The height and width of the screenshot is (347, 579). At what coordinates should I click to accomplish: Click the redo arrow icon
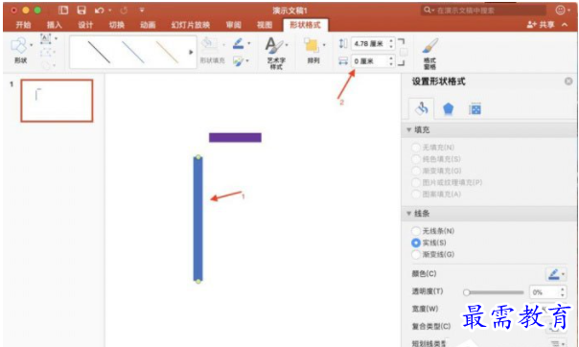click(124, 11)
